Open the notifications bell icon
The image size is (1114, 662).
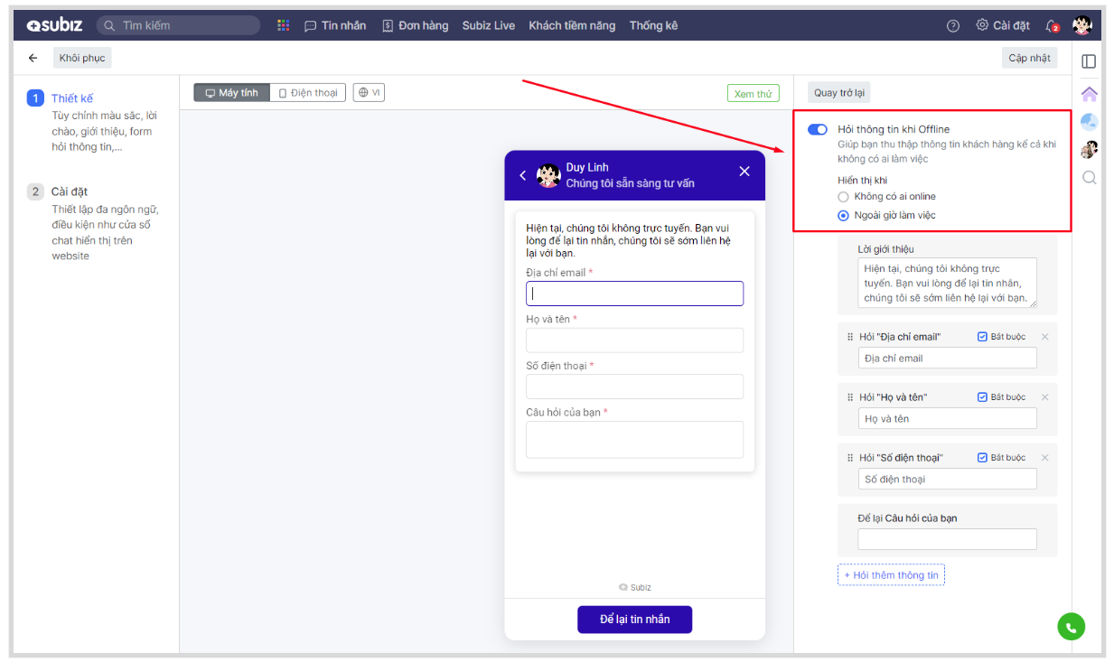click(x=1051, y=26)
